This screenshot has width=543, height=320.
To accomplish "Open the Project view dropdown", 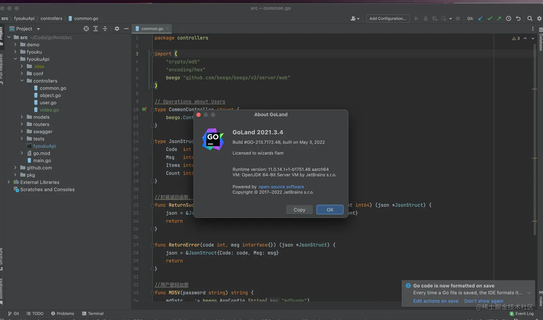I will pyautogui.click(x=38, y=29).
